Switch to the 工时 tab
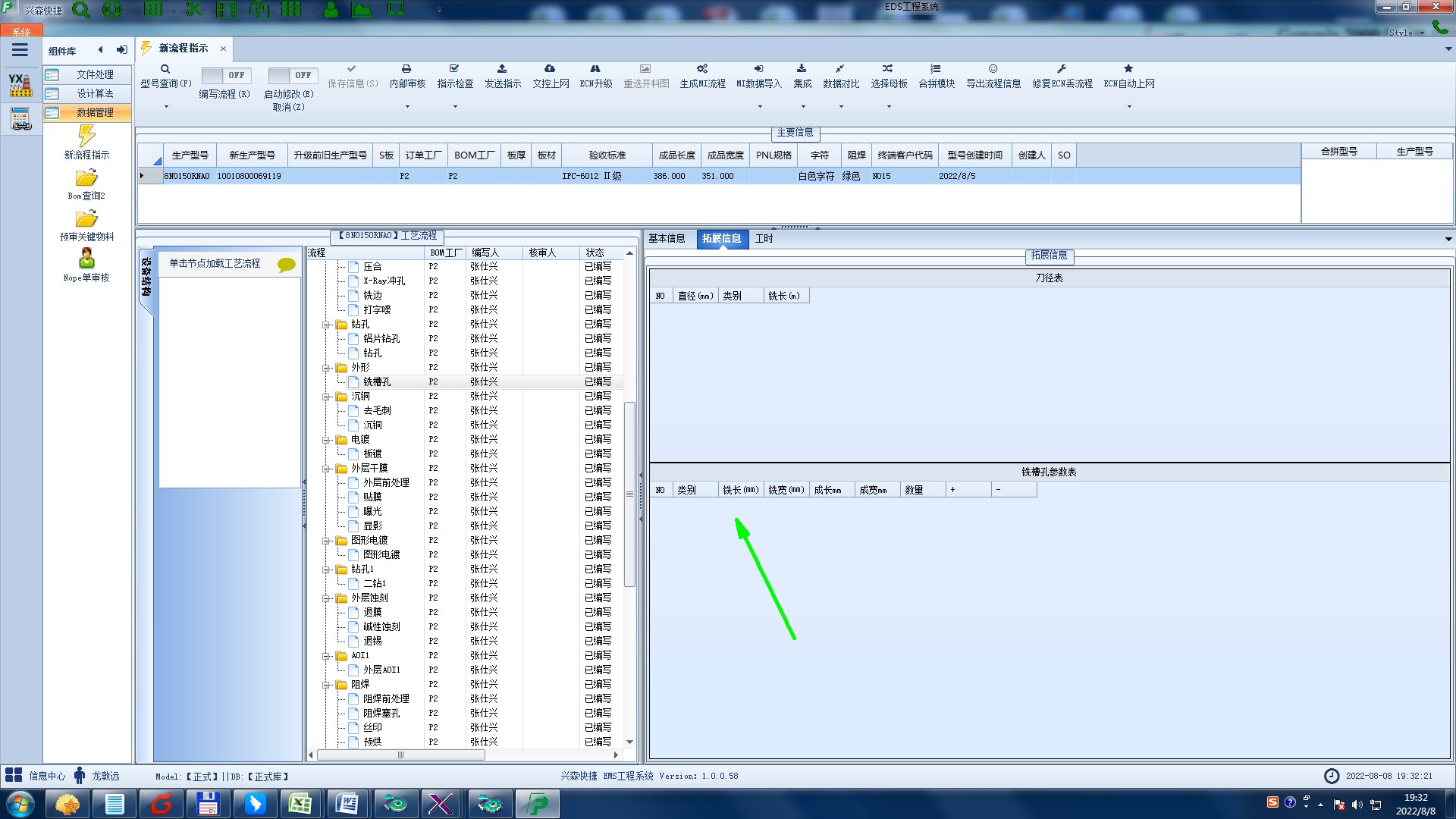 click(764, 238)
